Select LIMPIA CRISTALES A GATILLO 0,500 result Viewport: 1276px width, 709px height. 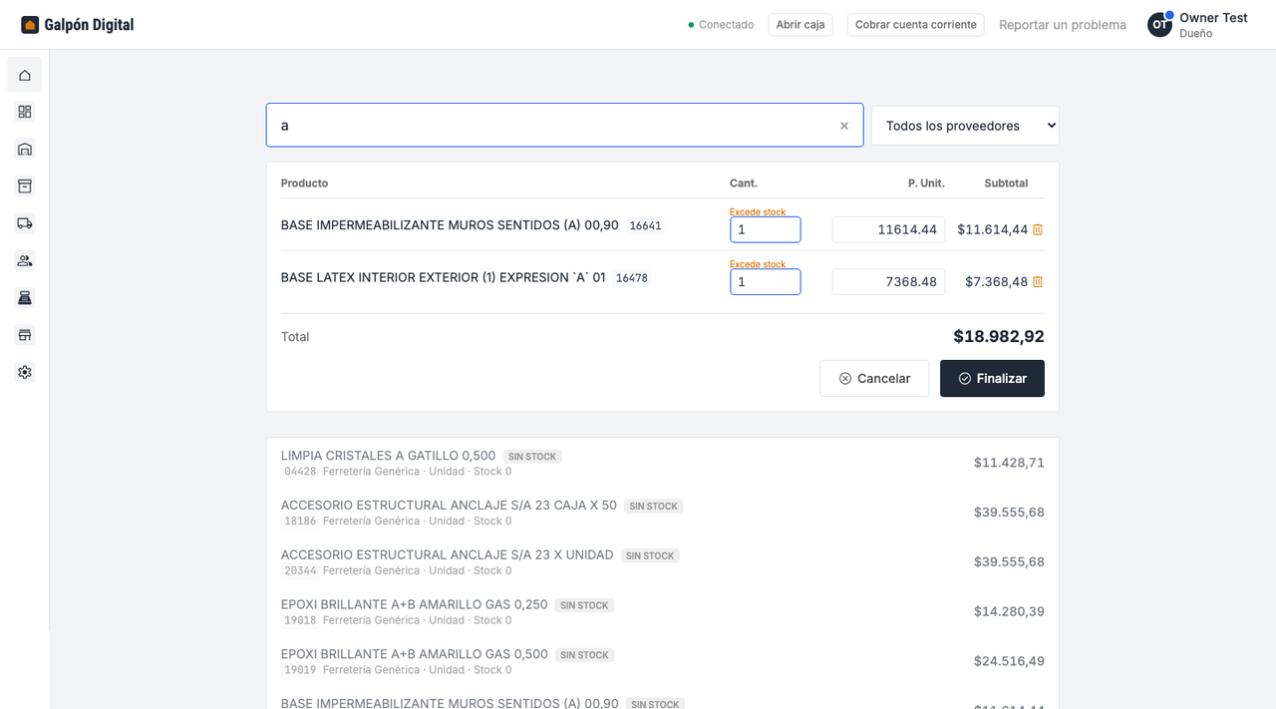coord(662,463)
